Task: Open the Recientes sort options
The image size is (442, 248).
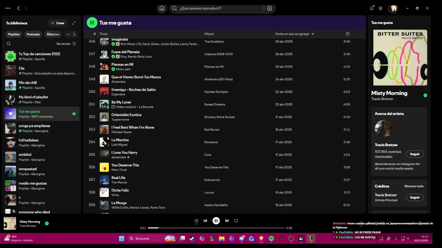Action: click(66, 44)
